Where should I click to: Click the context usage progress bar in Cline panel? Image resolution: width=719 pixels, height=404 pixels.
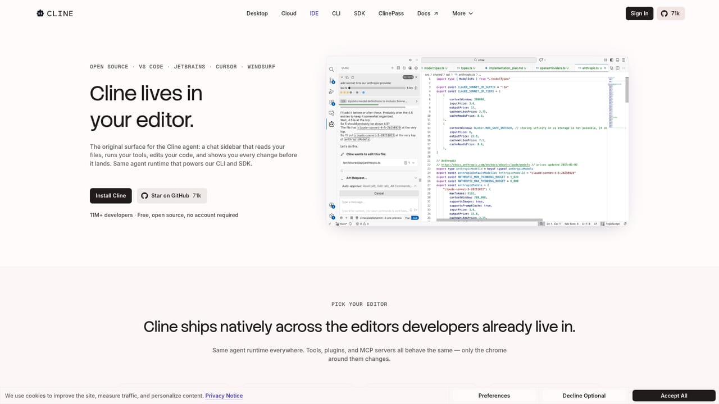pyautogui.click(x=376, y=88)
